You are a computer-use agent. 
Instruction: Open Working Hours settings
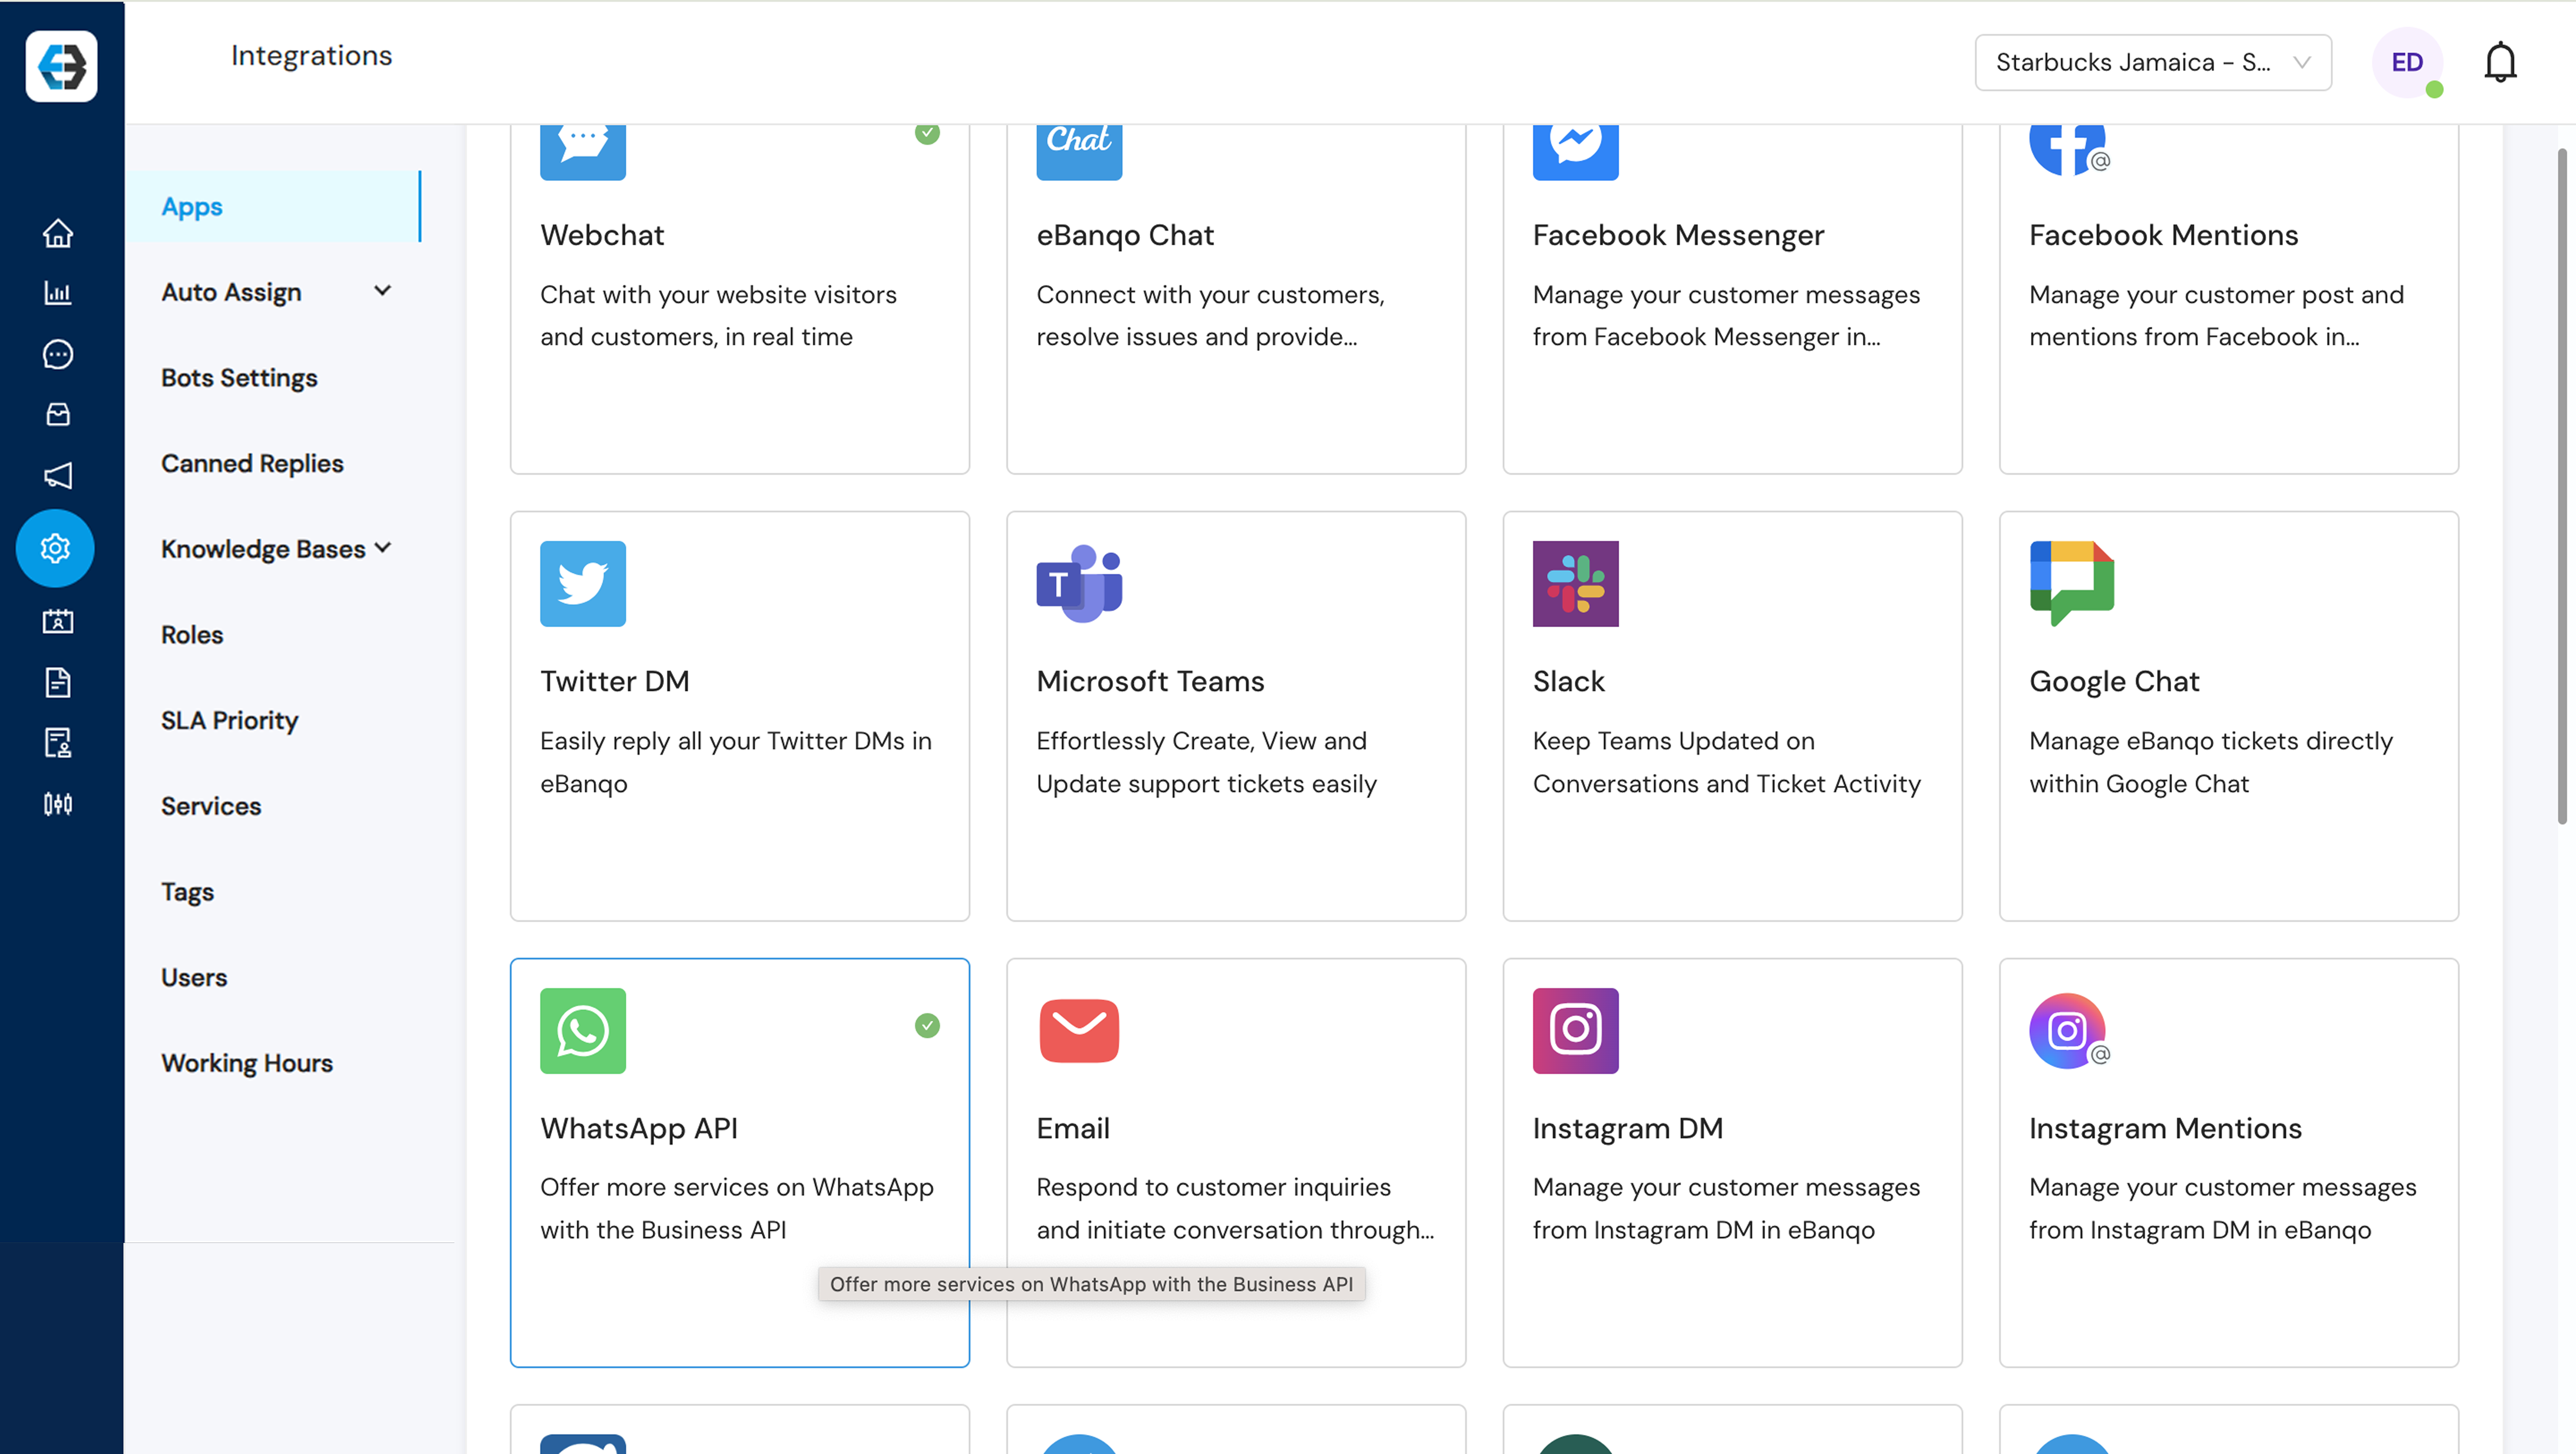click(246, 1062)
